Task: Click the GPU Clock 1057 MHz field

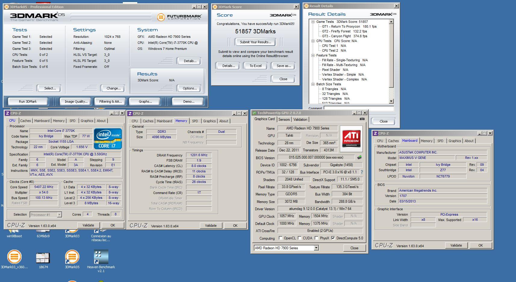Action: coord(287,216)
